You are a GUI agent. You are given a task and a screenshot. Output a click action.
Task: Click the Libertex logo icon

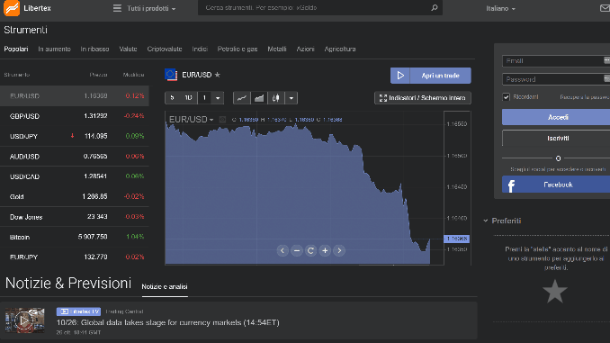(x=12, y=8)
